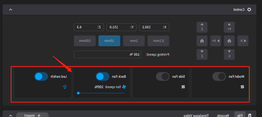Collapse the Control panel chevron
This screenshot has width=262, height=117.
click(x=10, y=10)
